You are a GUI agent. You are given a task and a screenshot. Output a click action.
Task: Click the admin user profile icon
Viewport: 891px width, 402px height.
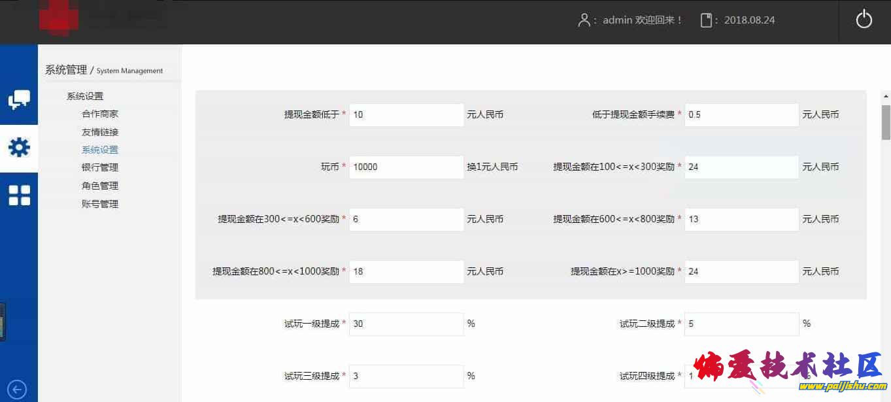pyautogui.click(x=584, y=20)
